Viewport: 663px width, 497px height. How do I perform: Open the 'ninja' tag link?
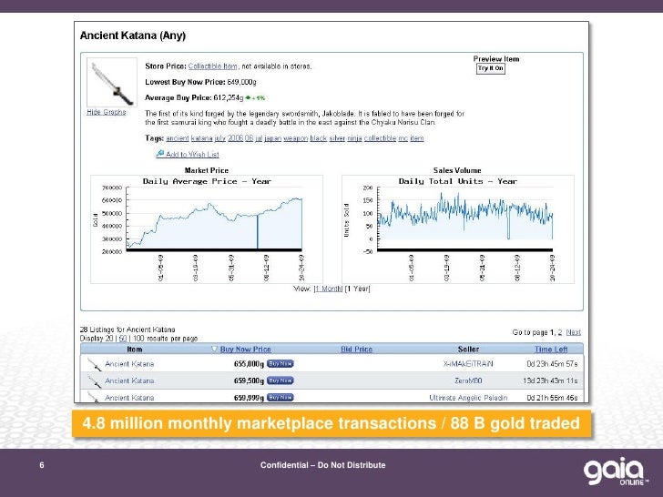click(354, 138)
